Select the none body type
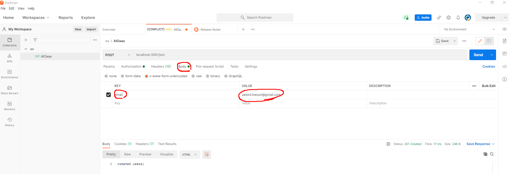The width and height of the screenshot is (511, 174). pyautogui.click(x=106, y=76)
